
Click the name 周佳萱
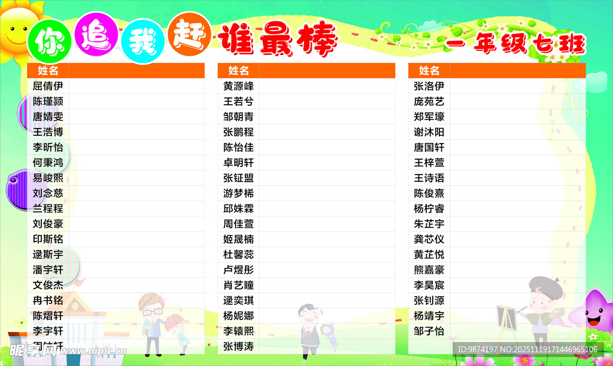click(238, 224)
